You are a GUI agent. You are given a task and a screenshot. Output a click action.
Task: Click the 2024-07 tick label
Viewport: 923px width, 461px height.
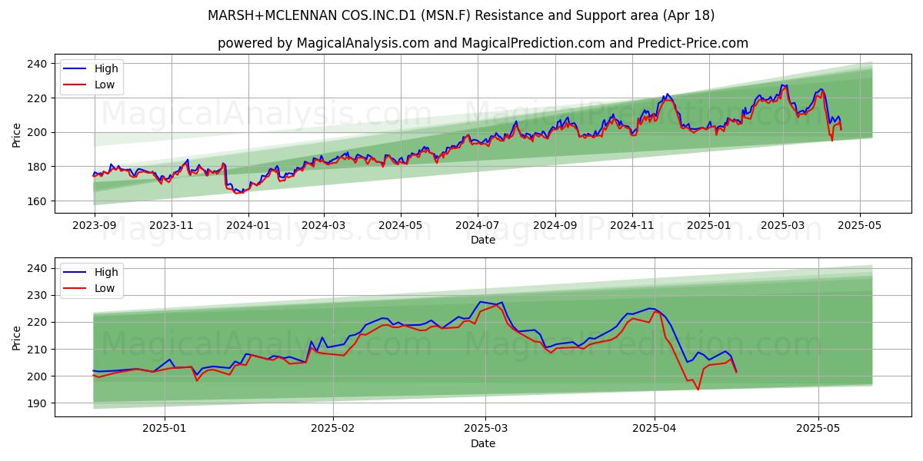[478, 226]
